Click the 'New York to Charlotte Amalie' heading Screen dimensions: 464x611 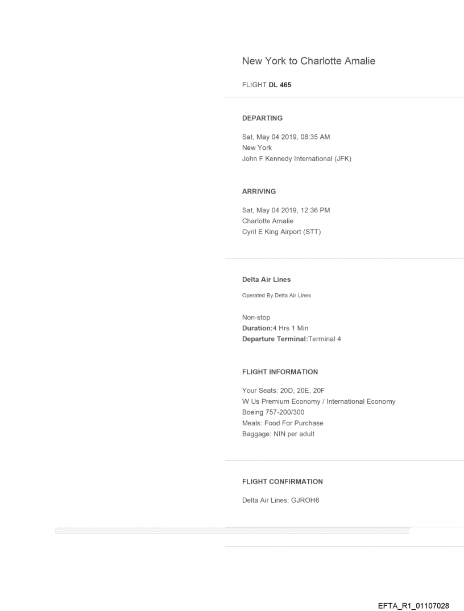pos(308,61)
